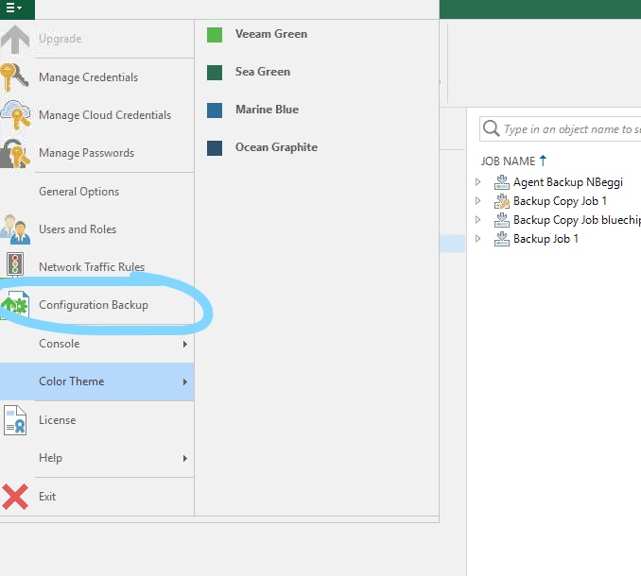Expand the Backup Job 1 row
Viewport: 641px width, 576px height.
tap(477, 238)
